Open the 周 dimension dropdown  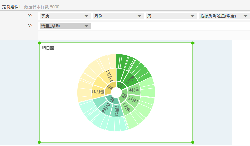coord(171,16)
